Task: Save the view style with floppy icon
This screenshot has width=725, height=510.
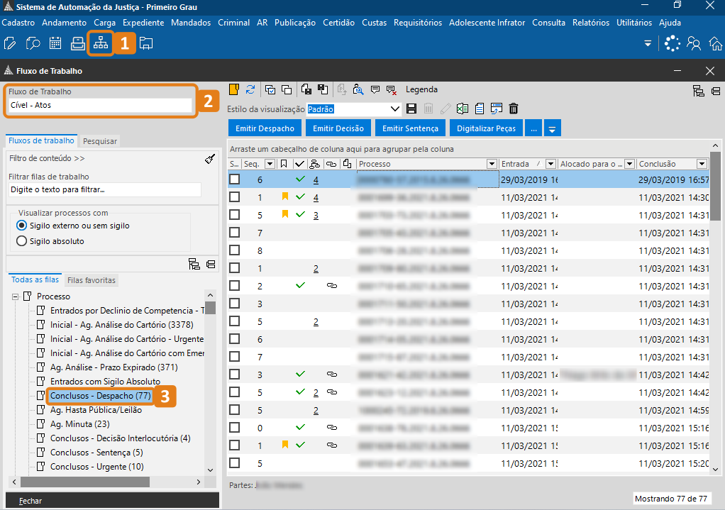Action: tap(411, 109)
